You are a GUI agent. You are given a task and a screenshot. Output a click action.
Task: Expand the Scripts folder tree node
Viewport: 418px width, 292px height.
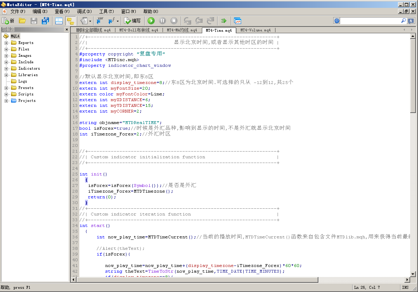click(x=6, y=94)
